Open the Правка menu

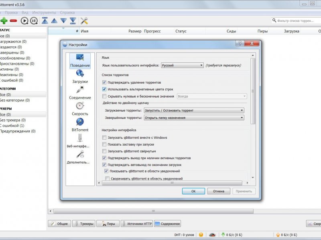[11, 13]
